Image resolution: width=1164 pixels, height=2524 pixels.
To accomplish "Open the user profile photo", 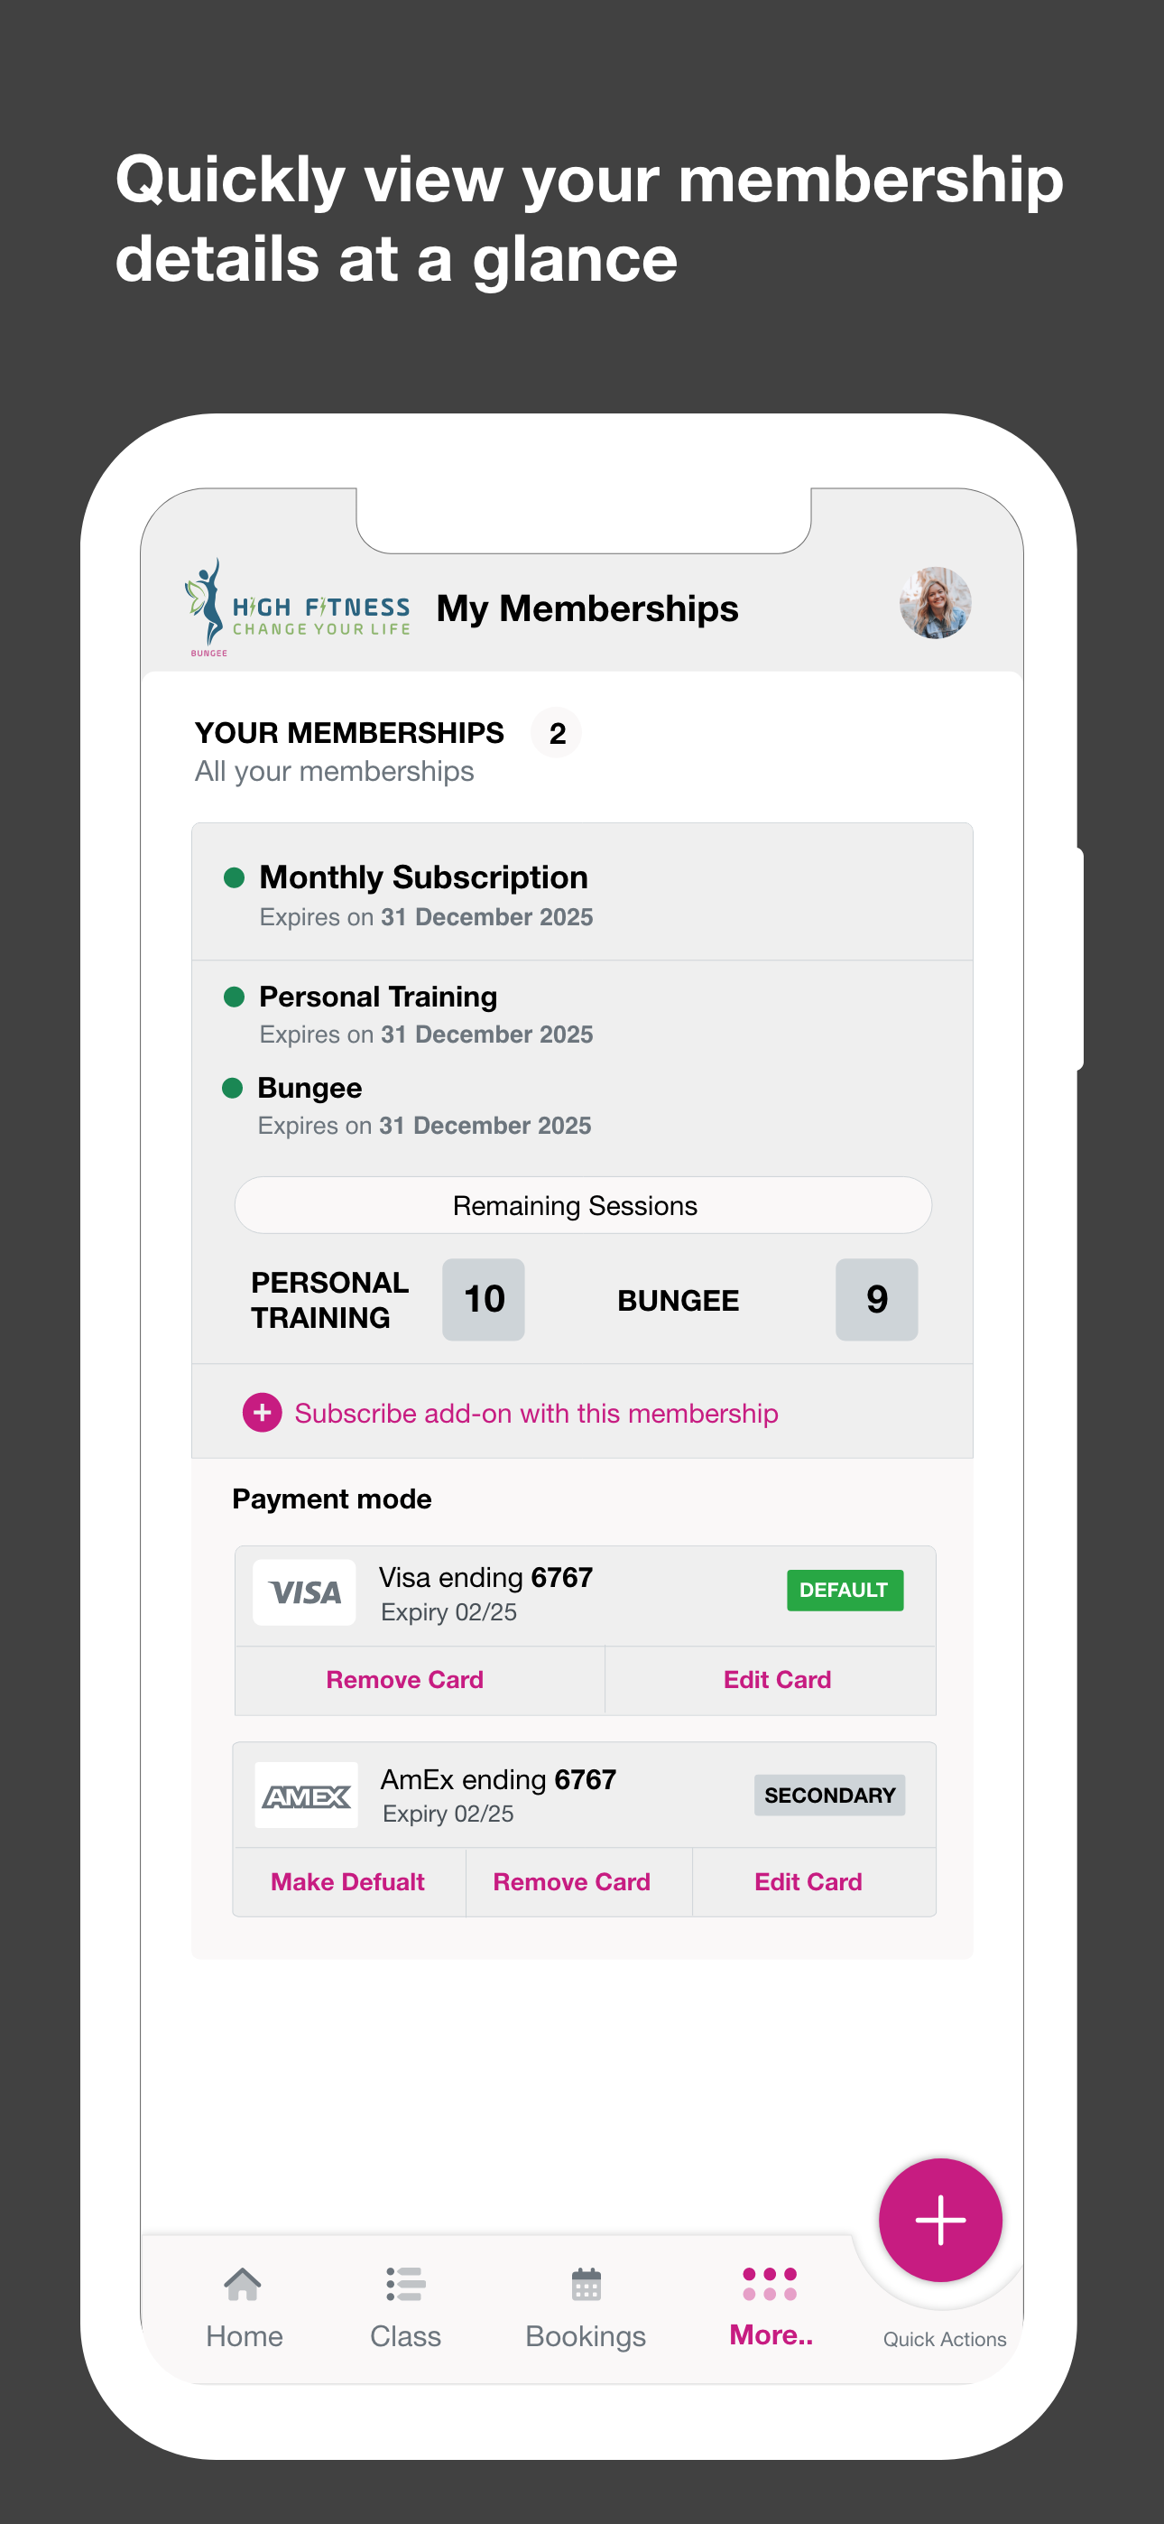I will [x=935, y=604].
